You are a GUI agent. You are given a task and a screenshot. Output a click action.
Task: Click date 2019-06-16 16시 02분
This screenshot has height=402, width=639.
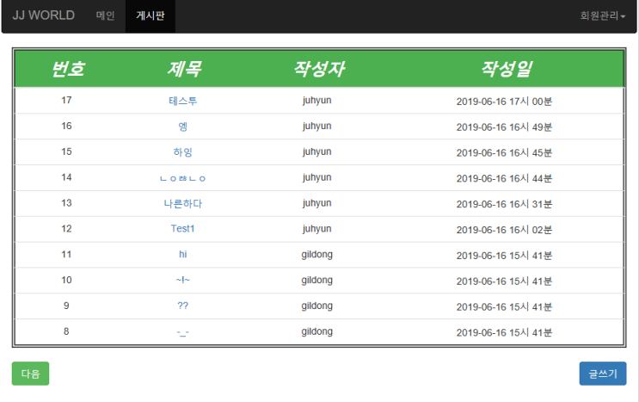[504, 230]
